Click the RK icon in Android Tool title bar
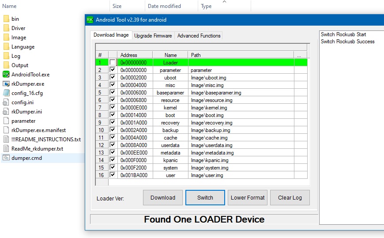The width and height of the screenshot is (384, 238). (x=90, y=20)
